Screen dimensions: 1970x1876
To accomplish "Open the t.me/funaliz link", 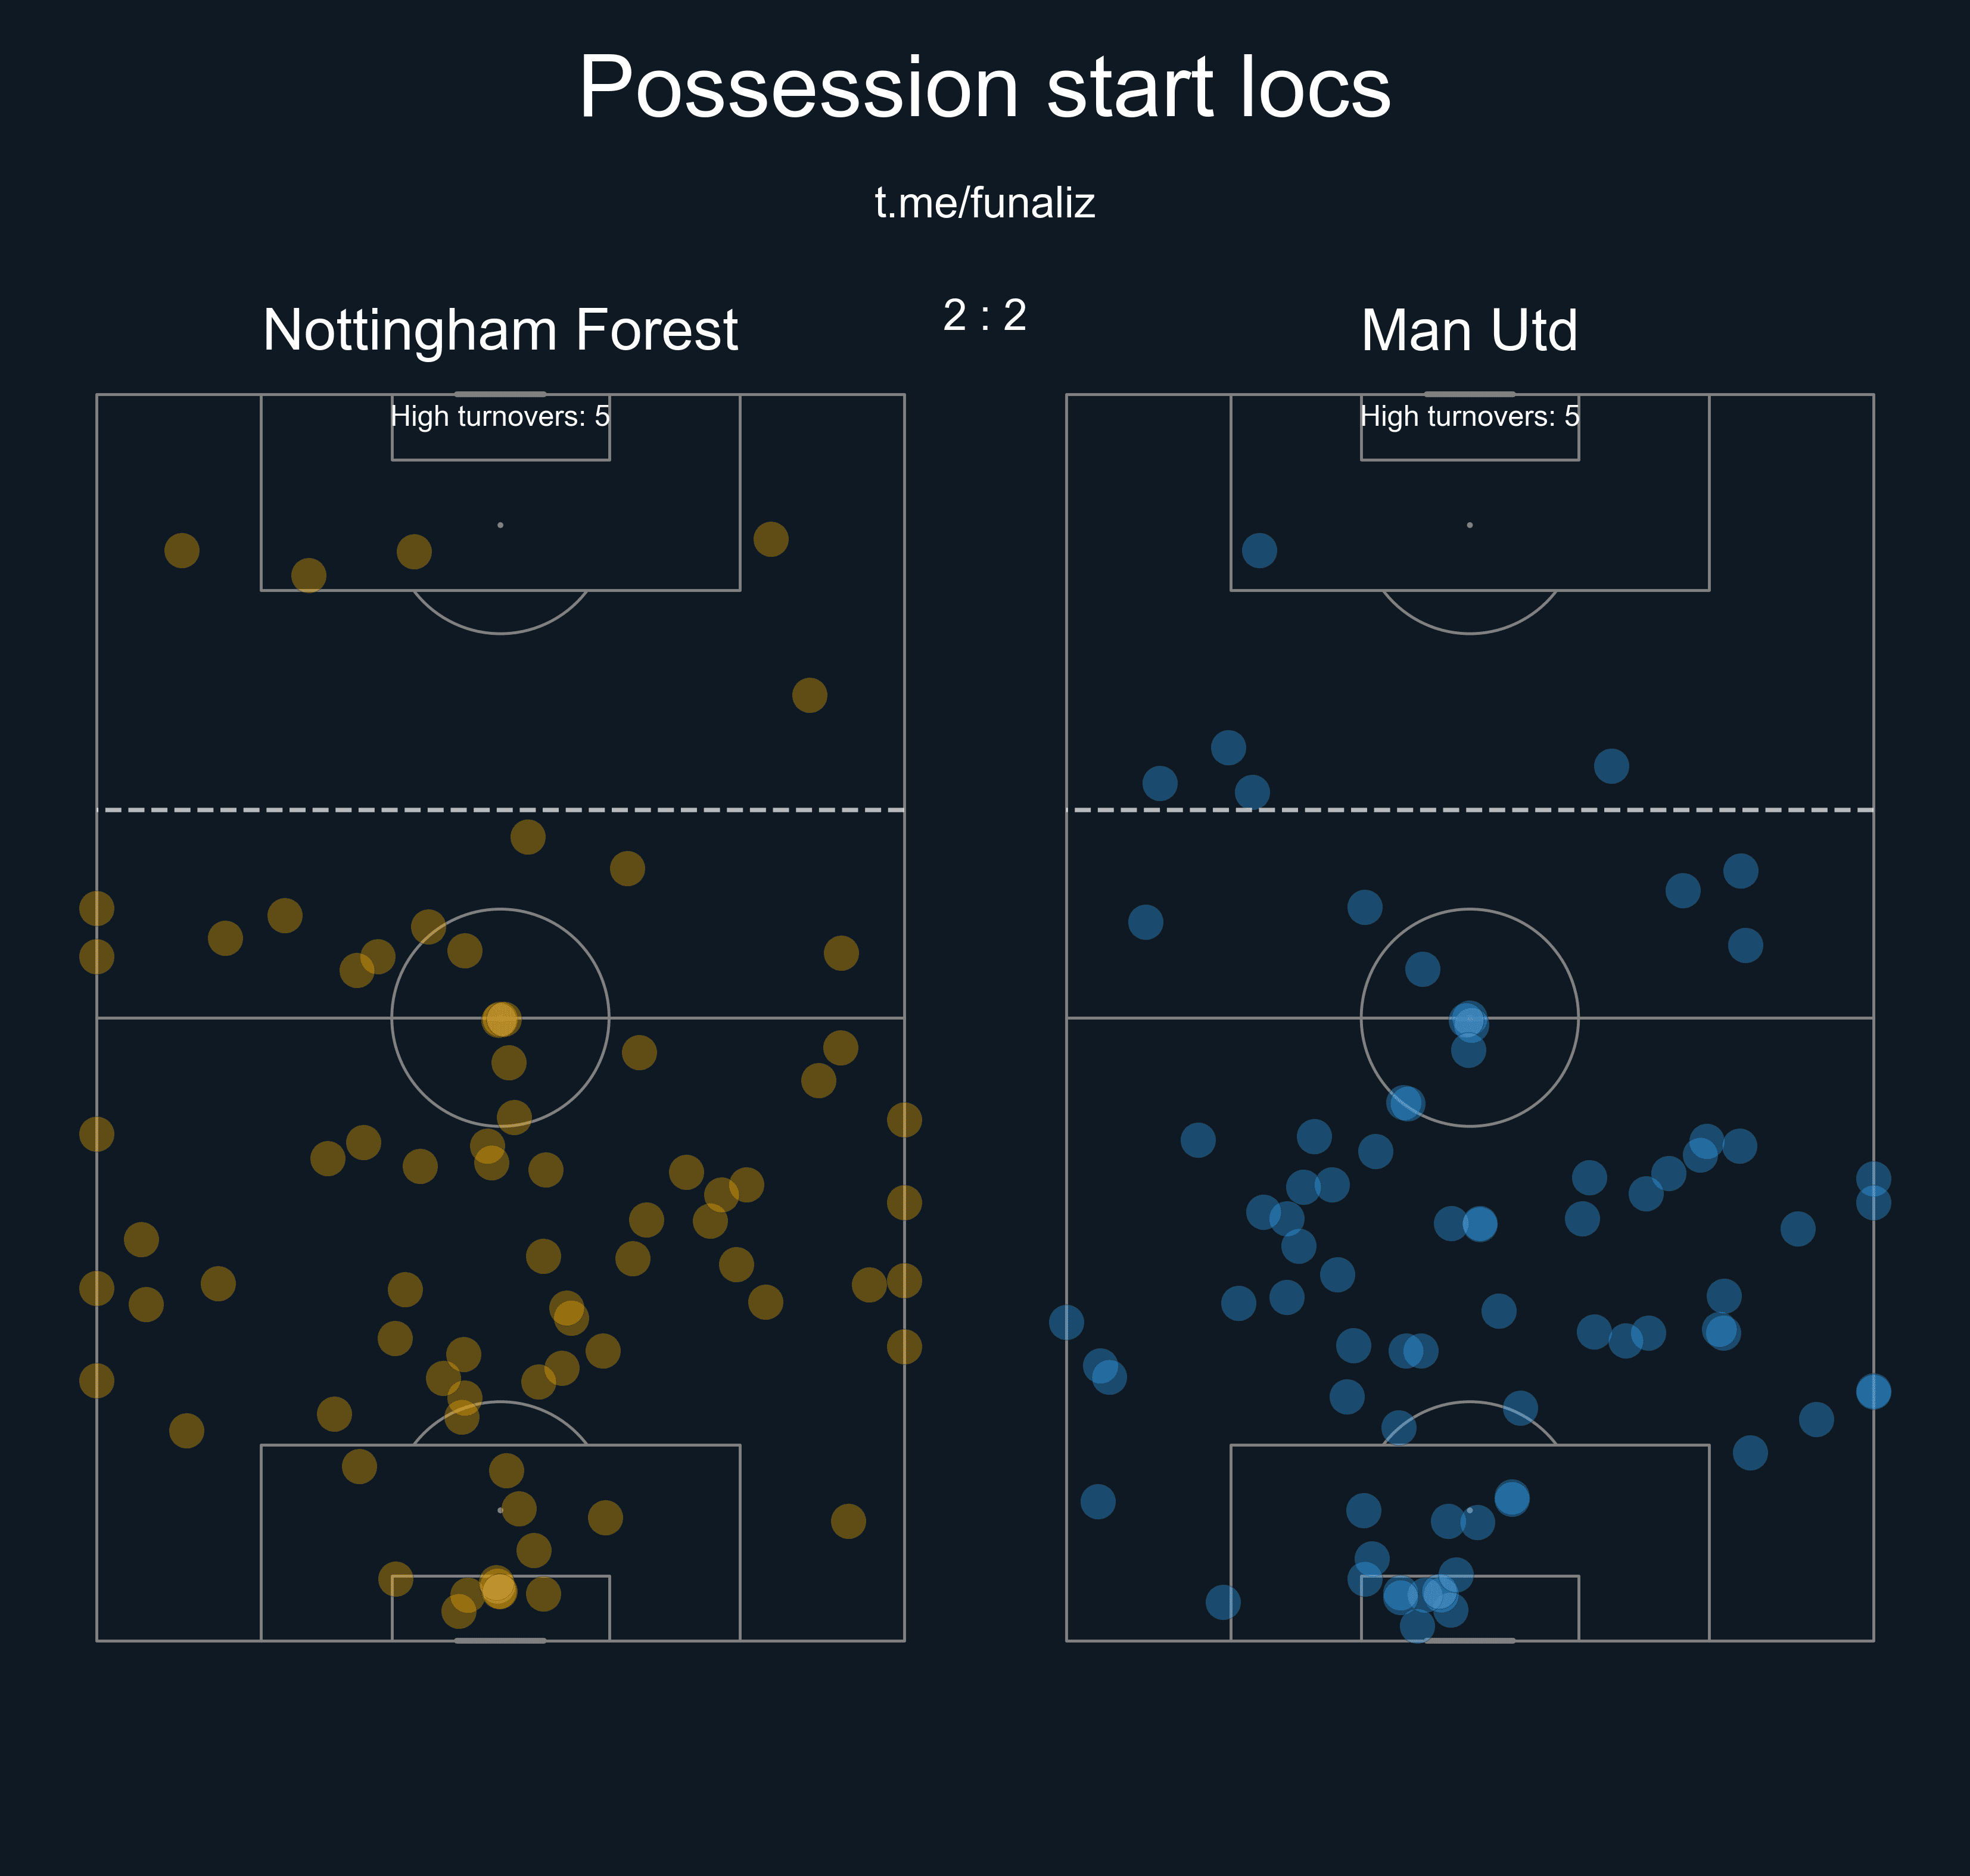I will [984, 203].
